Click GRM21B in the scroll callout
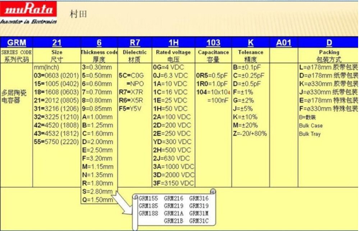 (173, 221)
